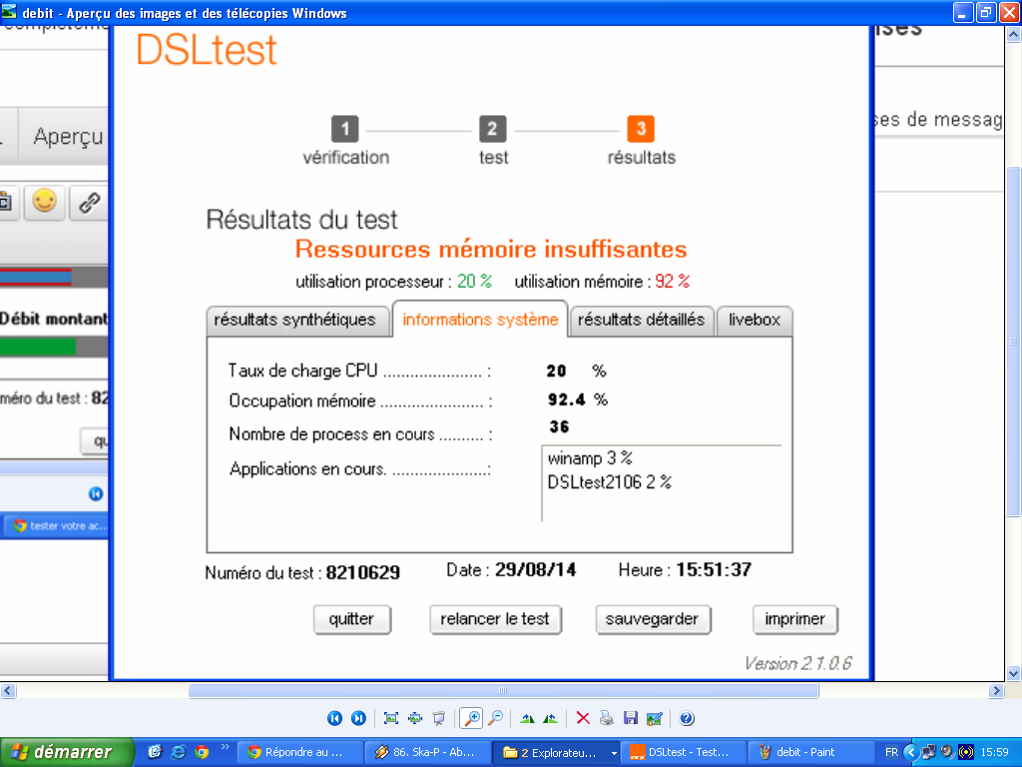Screen dimensions: 1022x767
Task: Click the horizontal scrollbar right arrow
Action: 996,691
